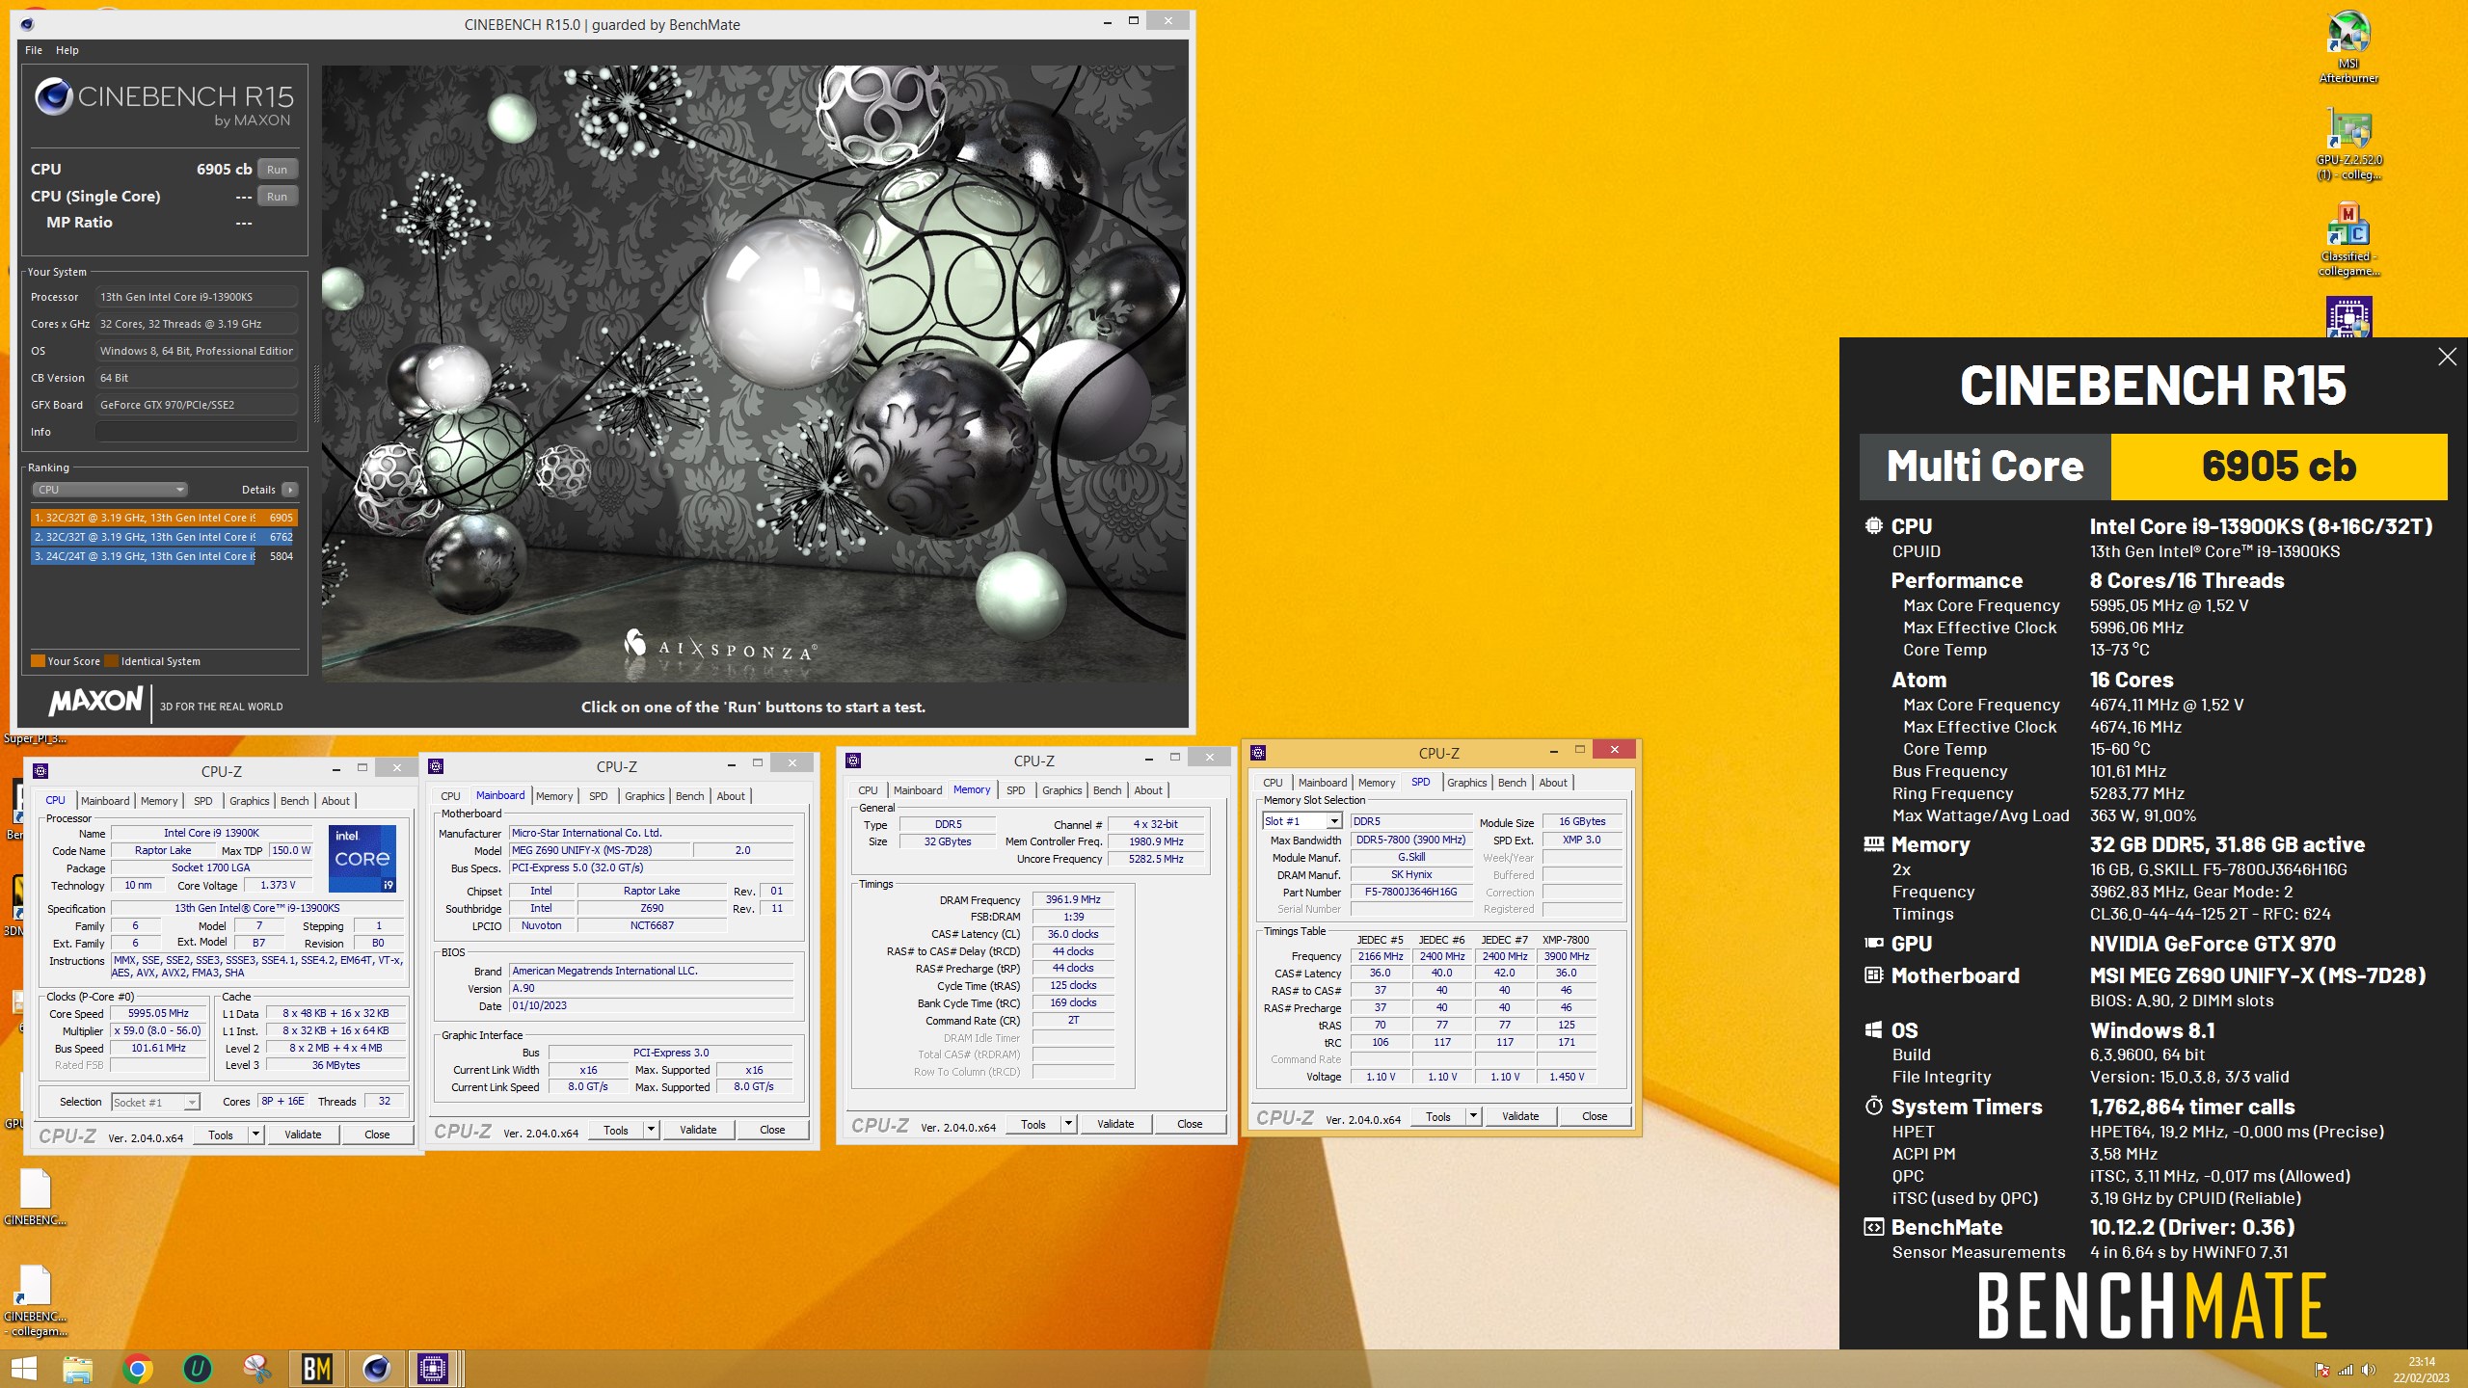This screenshot has width=2468, height=1388.
Task: Switch to About tab in CPU-Z SPD window
Action: coord(1553,783)
